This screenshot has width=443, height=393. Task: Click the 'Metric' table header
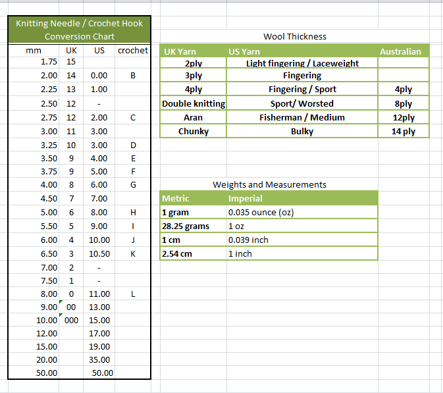(x=194, y=198)
